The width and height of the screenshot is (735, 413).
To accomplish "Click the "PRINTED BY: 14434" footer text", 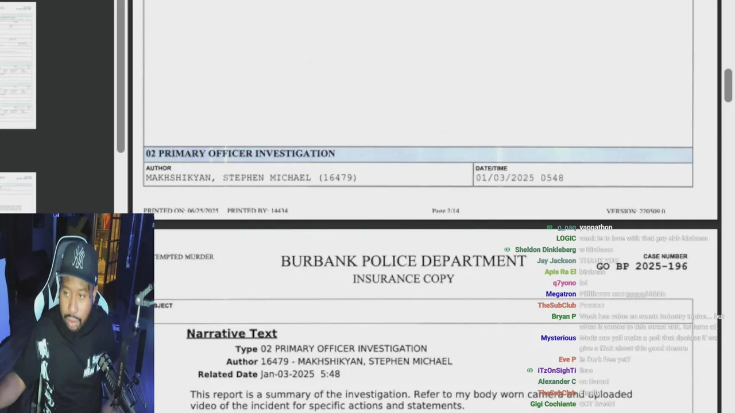I will click(257, 211).
